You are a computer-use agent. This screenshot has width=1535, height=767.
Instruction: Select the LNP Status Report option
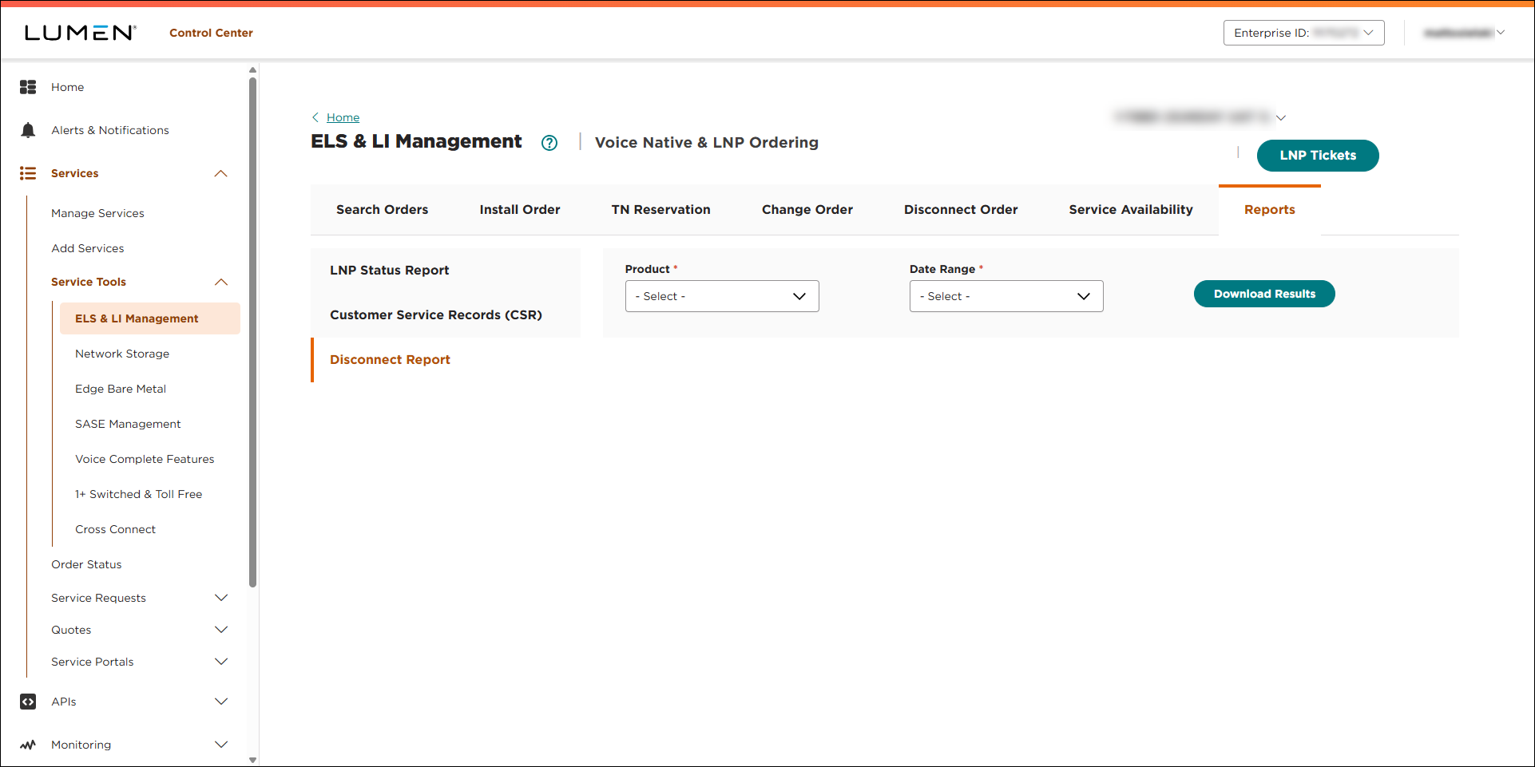[389, 270]
